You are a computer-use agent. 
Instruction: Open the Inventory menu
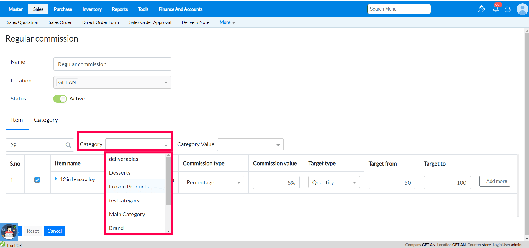(92, 9)
